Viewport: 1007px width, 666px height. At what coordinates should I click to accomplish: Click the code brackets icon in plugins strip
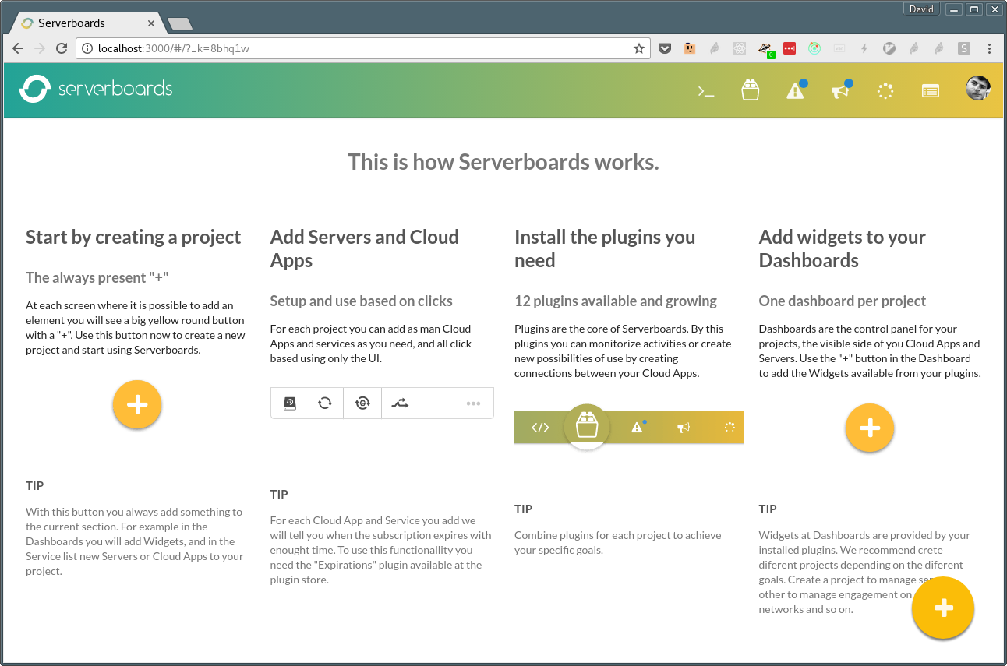(x=540, y=428)
